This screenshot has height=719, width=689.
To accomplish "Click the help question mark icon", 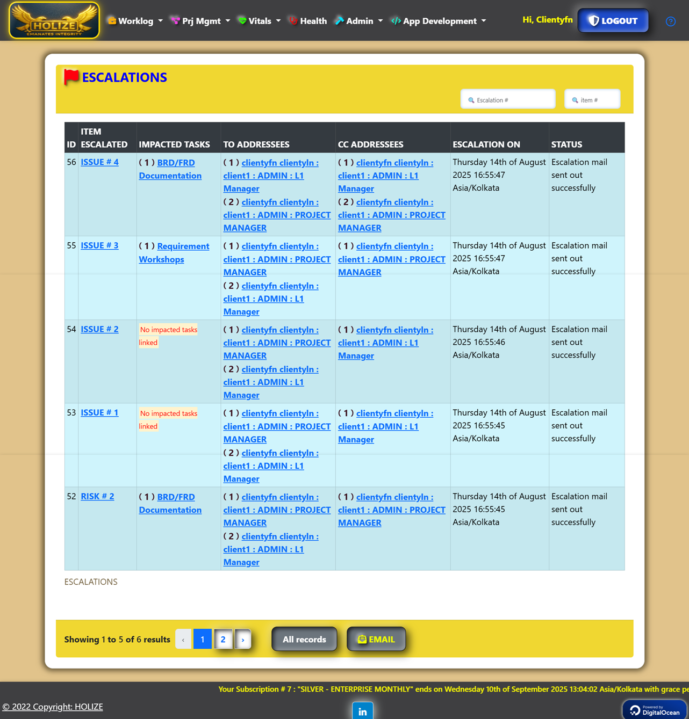I will click(670, 21).
